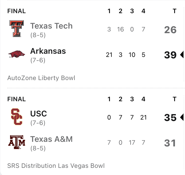Click Texas A&M total score 31
This screenshot has width=185, height=175.
click(x=170, y=143)
